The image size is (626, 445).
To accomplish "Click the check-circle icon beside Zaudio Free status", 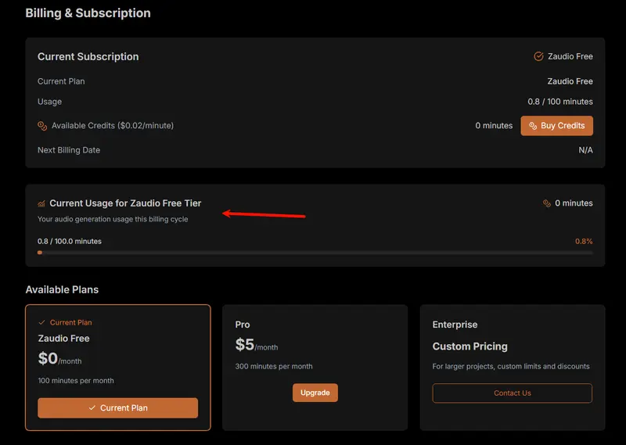I will (x=538, y=56).
